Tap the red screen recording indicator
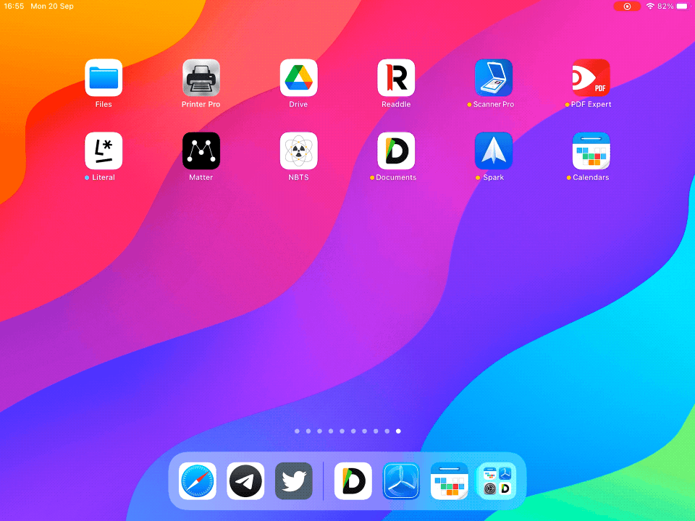 (x=627, y=7)
